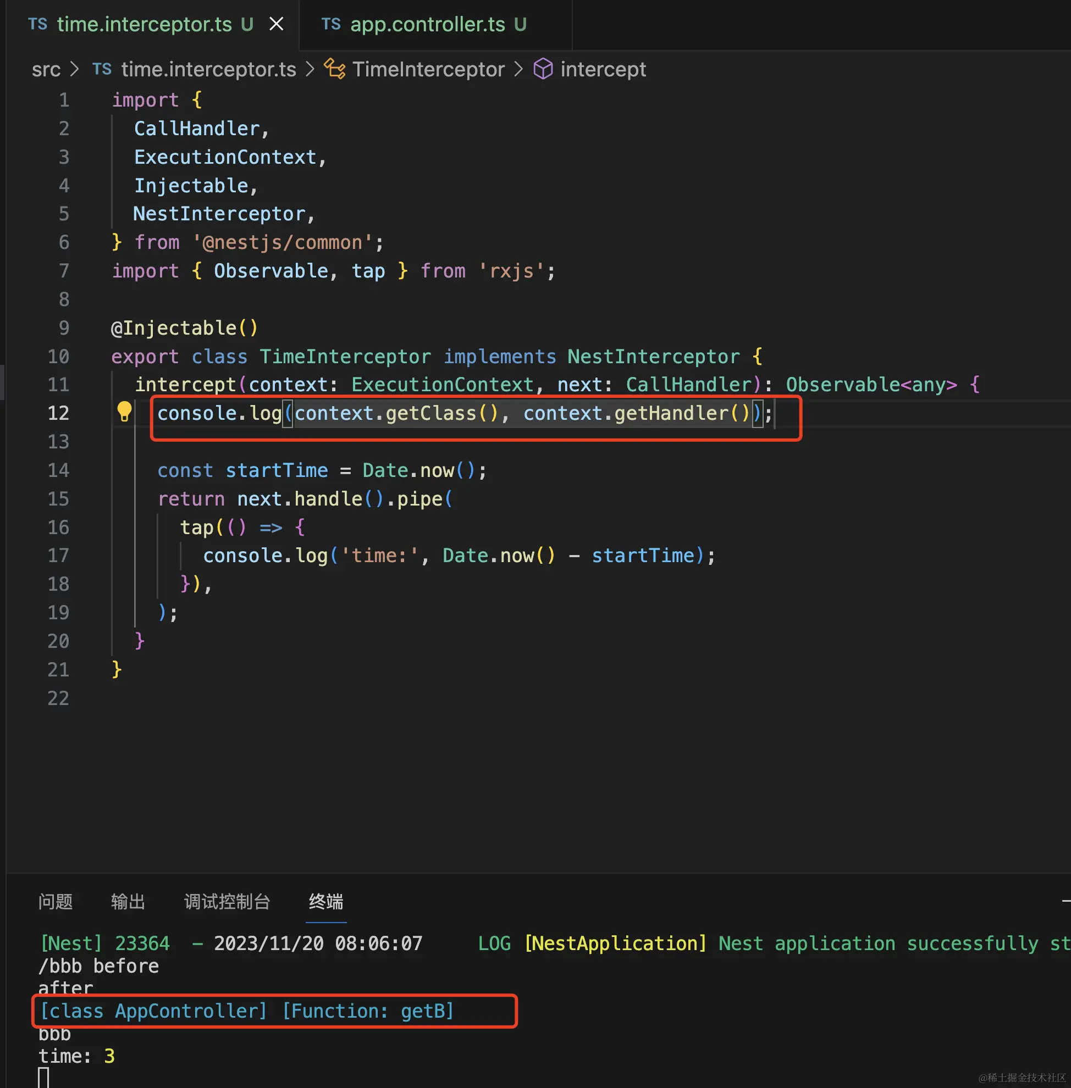Click next.handle() on line 15
The width and height of the screenshot is (1071, 1088).
pyautogui.click(x=310, y=499)
